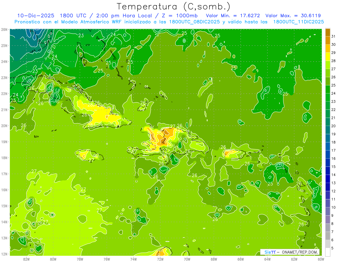Pick the colorbar block between 19 and 20
This screenshot has height=263, width=341.
(328, 130)
